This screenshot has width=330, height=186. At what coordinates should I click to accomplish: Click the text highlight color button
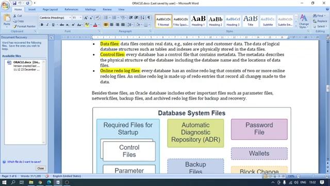coord(87,25)
